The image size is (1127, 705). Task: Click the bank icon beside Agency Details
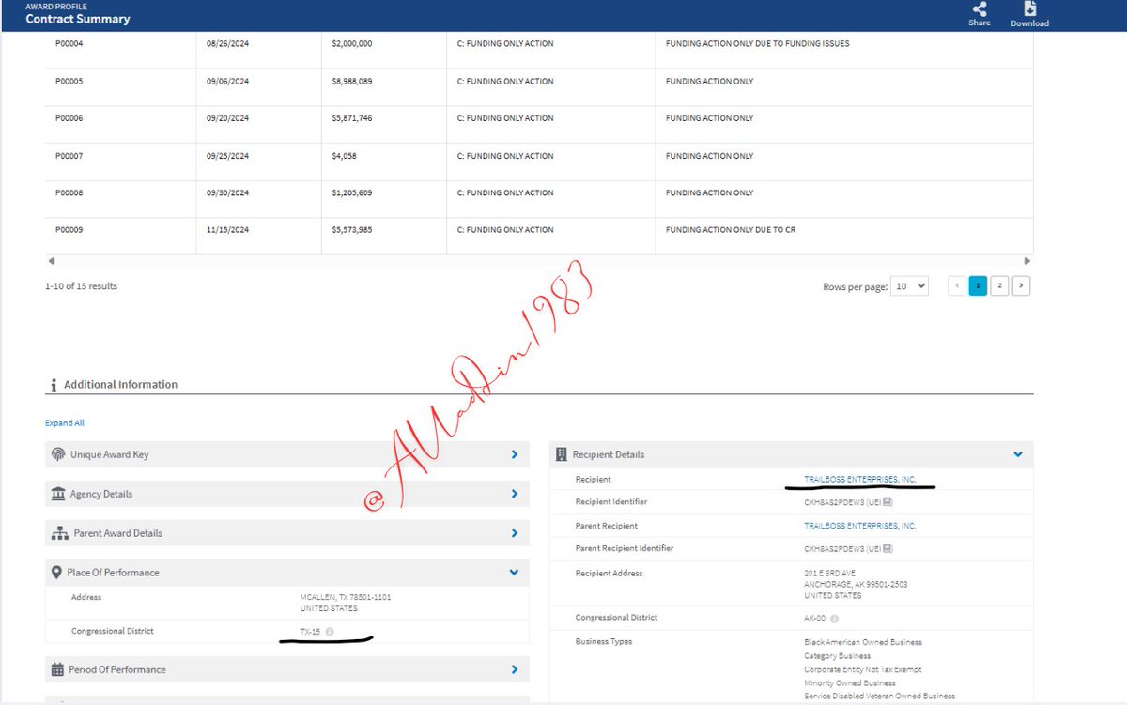pos(58,494)
